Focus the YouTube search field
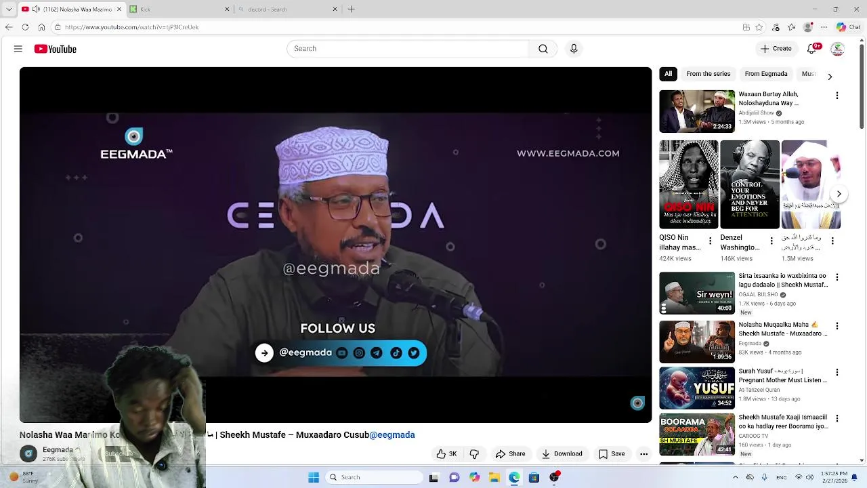This screenshot has width=867, height=488. [408, 49]
